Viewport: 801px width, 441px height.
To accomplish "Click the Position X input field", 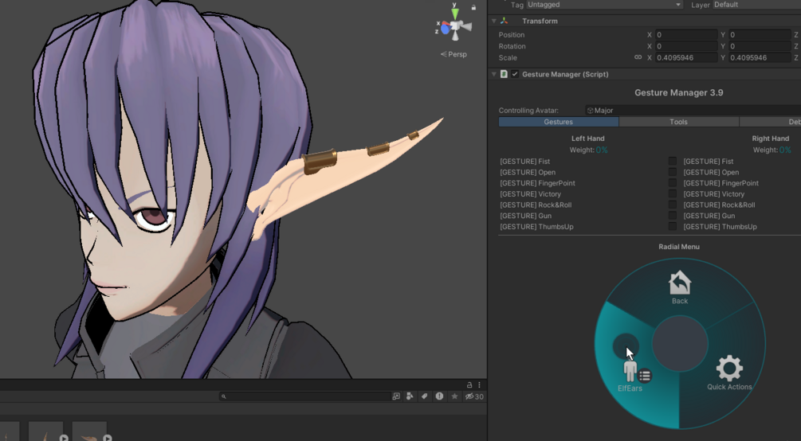I will coord(686,35).
